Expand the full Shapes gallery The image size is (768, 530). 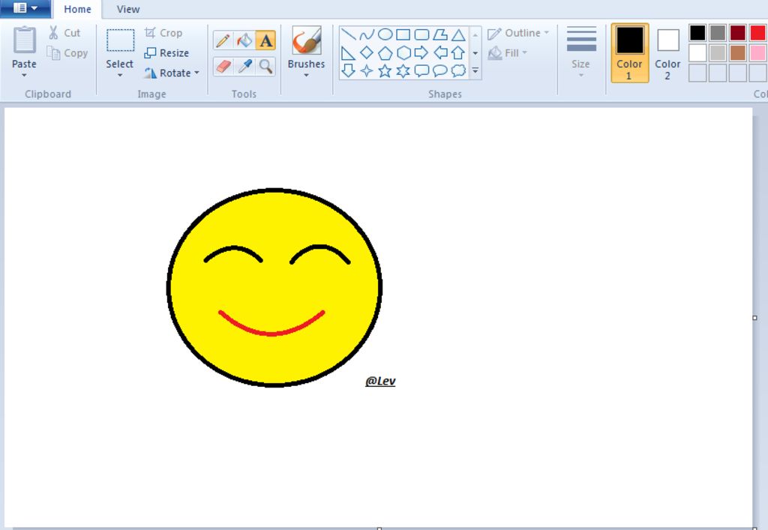coord(475,71)
